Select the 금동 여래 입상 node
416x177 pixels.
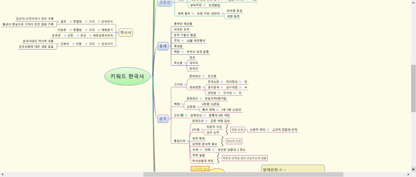220,121
